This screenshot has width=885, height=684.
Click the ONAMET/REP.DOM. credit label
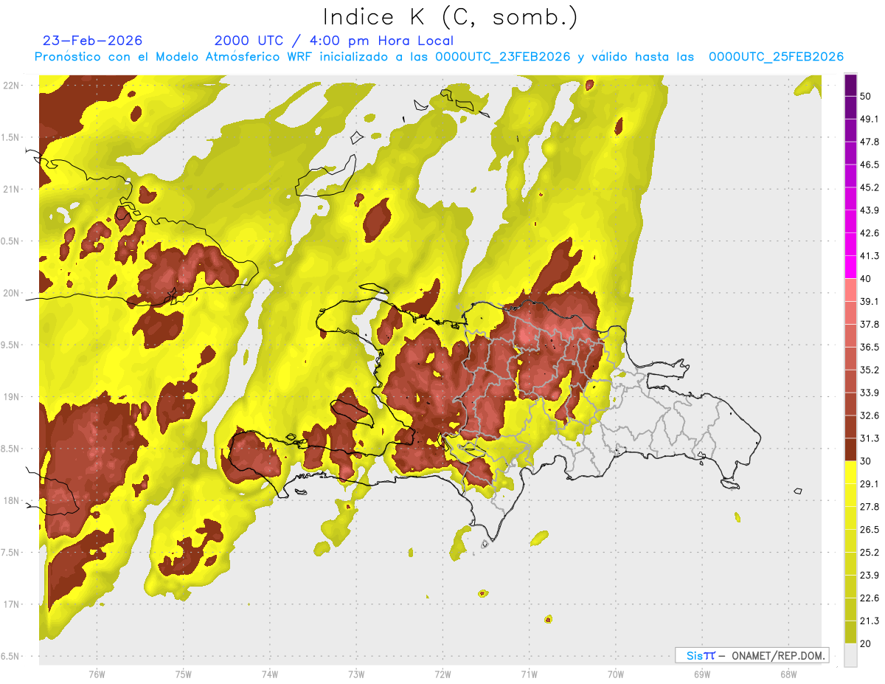point(778,655)
